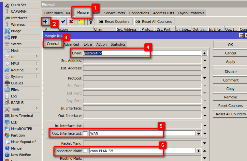
Task: Expand the Src. Address field
Action: [x=205, y=60]
